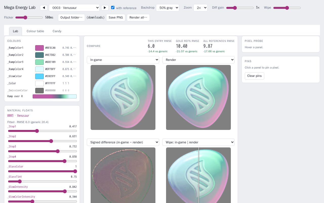The width and height of the screenshot is (324, 203).
Task: Click the Render preview image
Action: coord(198,97)
